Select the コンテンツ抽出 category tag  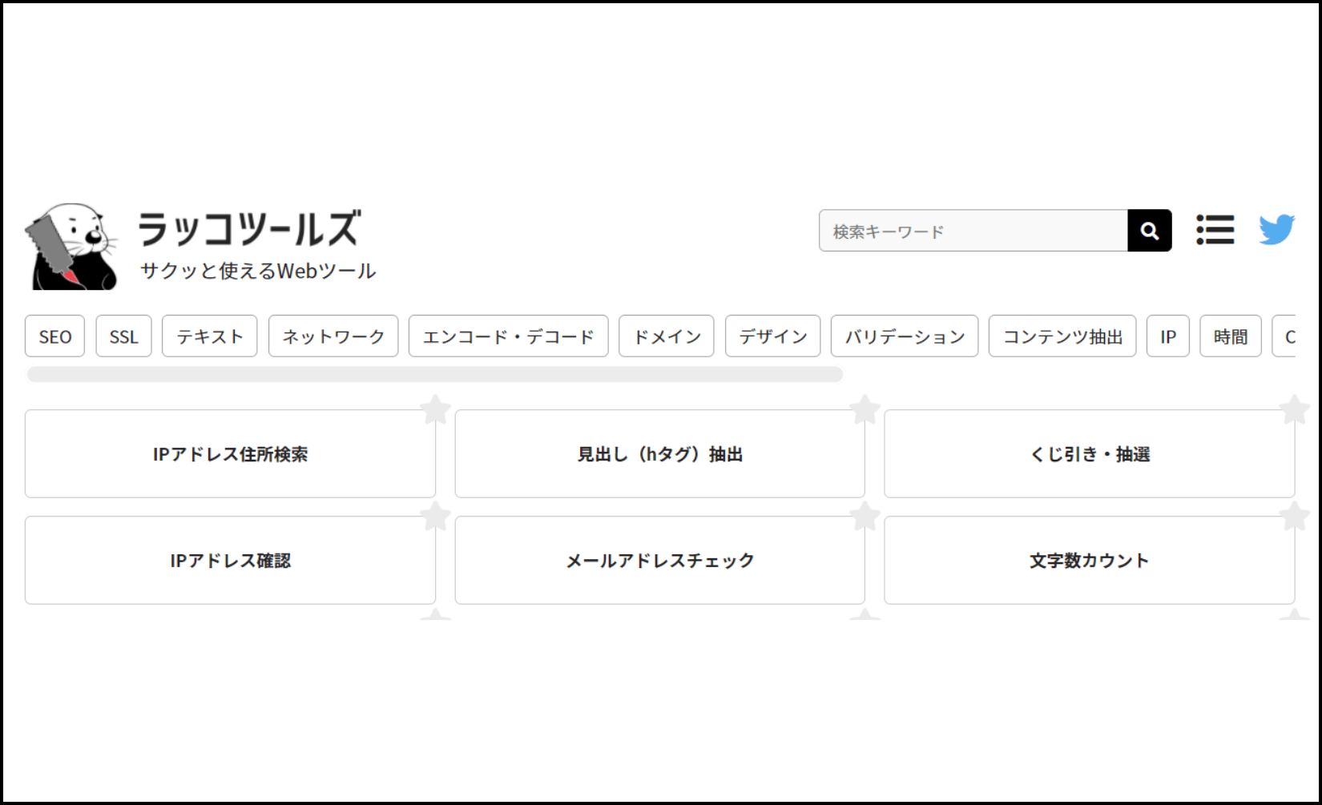point(1062,336)
